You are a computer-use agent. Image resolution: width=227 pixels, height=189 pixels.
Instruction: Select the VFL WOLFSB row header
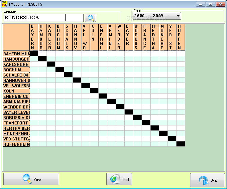click(16, 86)
